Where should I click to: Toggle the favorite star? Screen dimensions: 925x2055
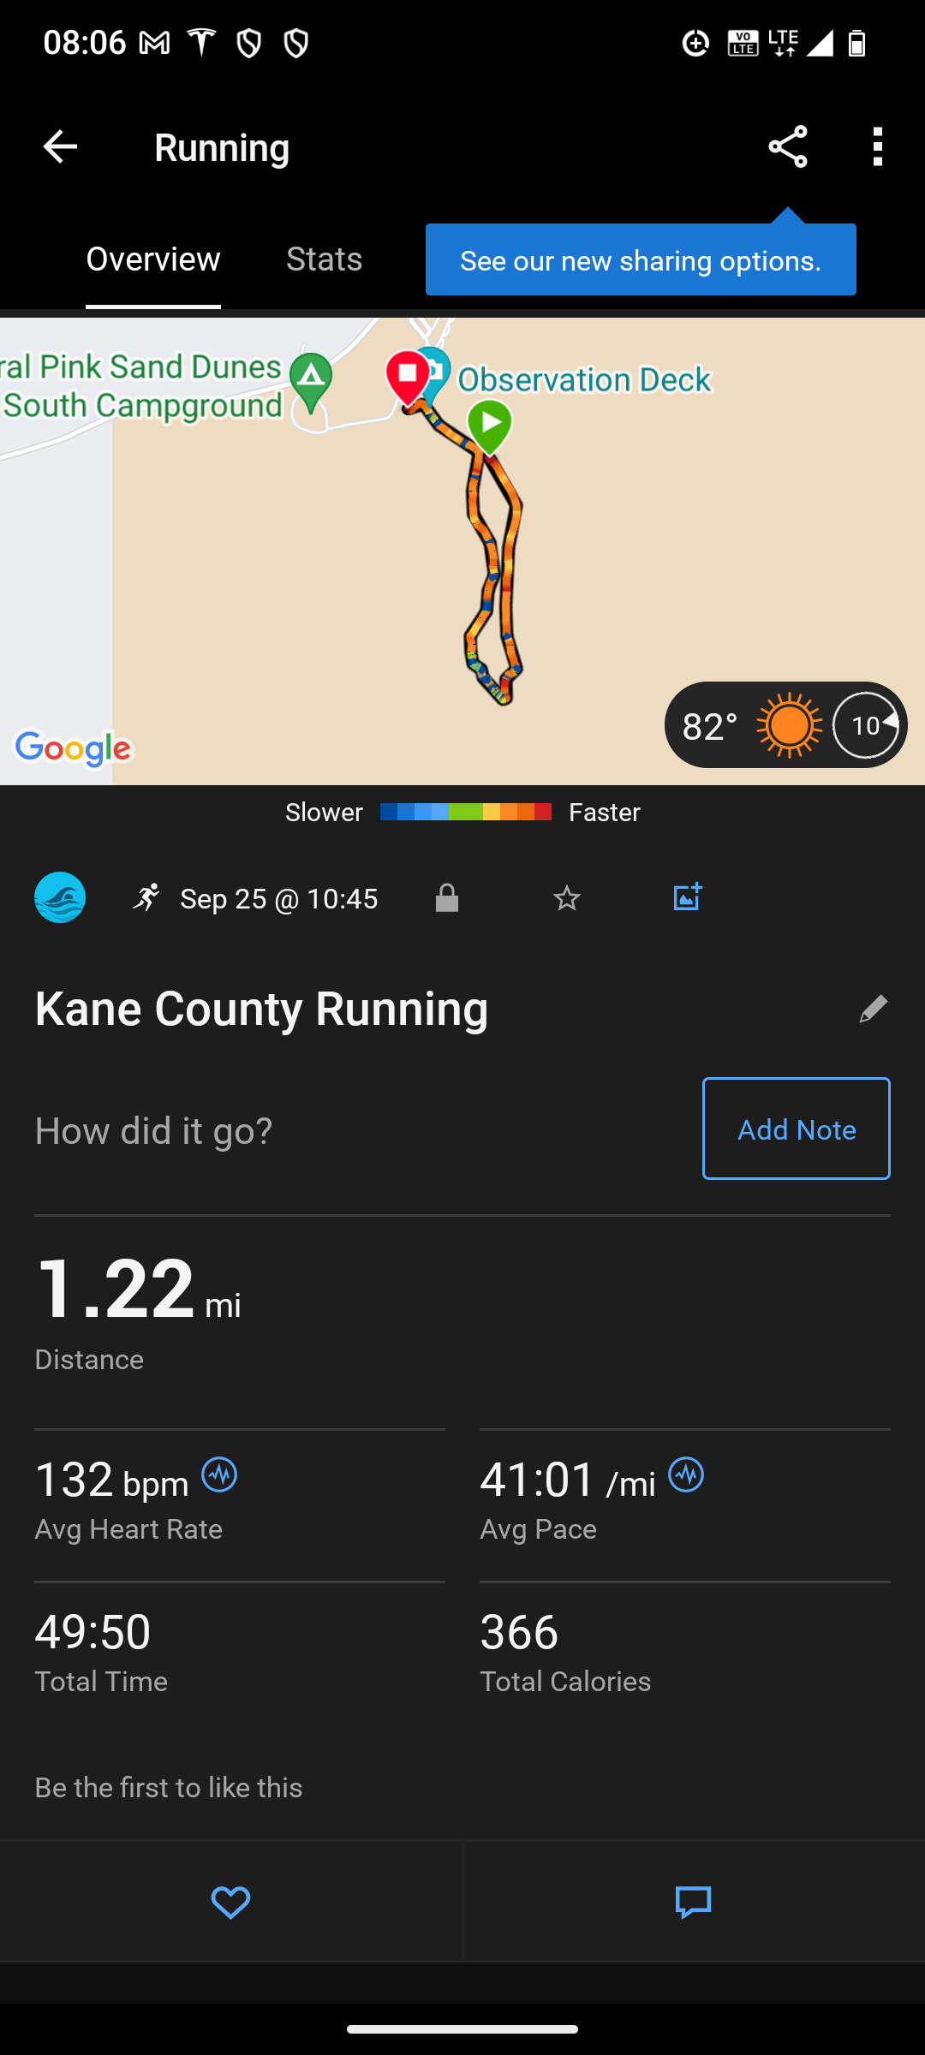pos(567,898)
